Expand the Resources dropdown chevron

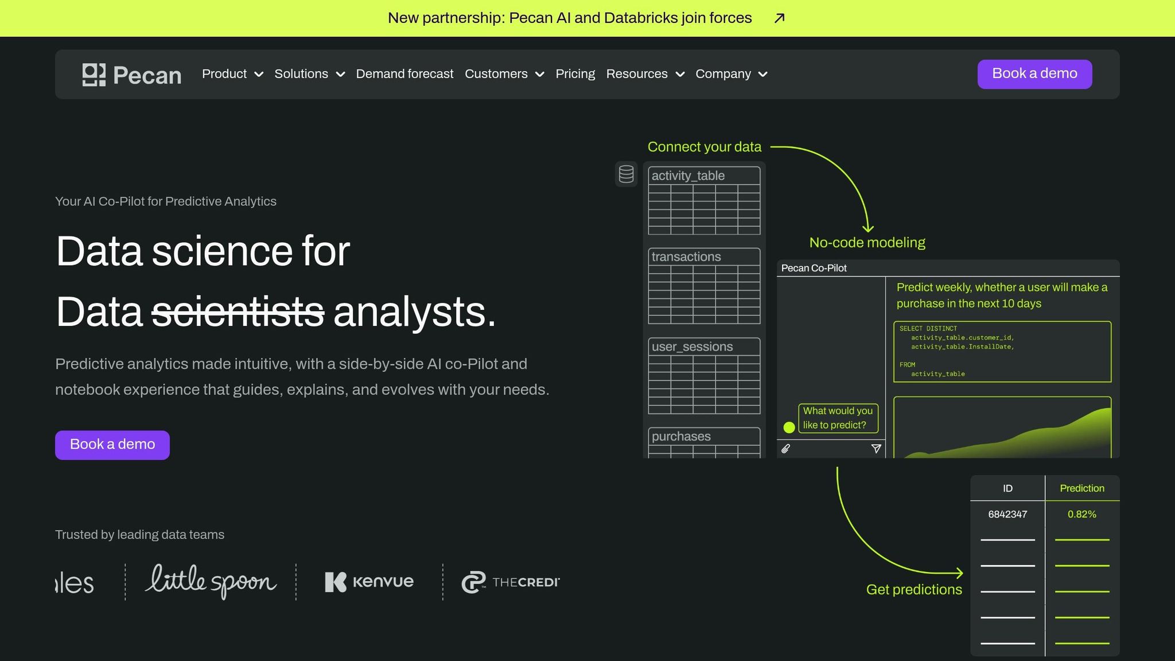click(x=680, y=75)
